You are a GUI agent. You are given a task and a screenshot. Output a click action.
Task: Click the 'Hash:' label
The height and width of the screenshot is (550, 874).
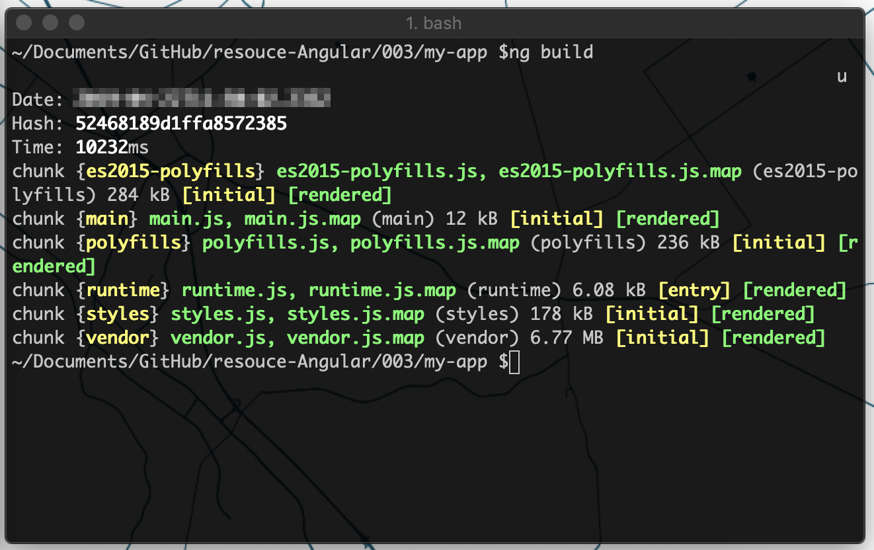(x=38, y=124)
